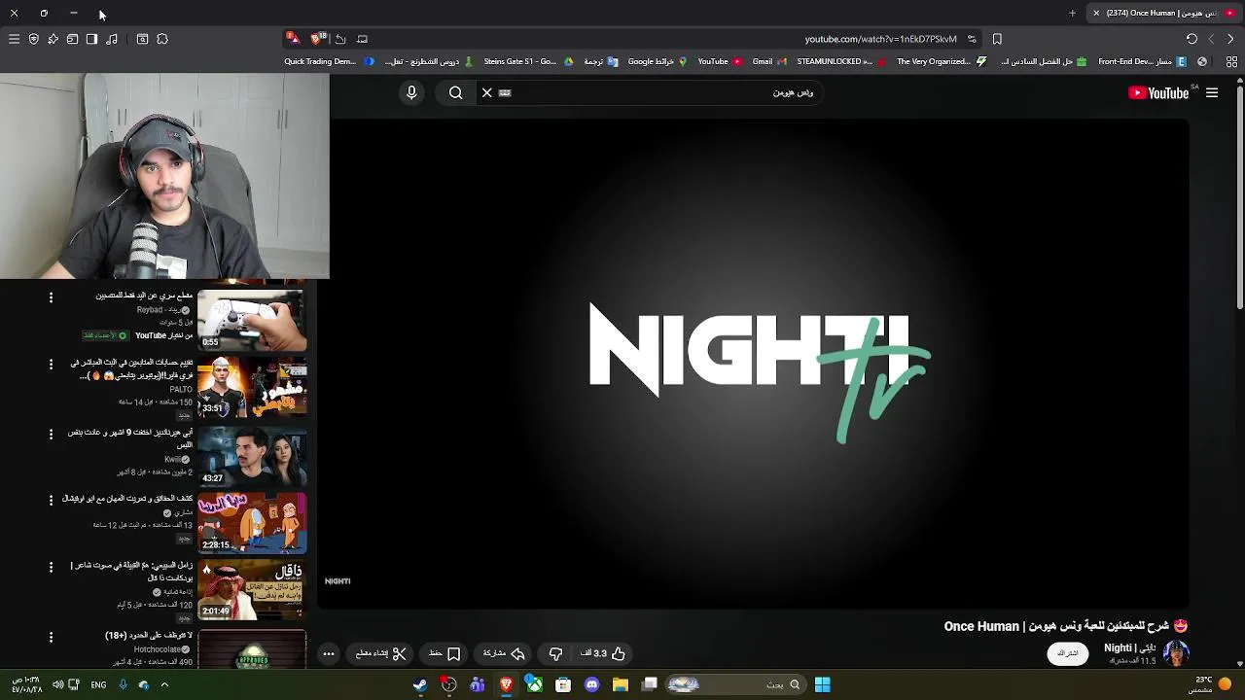Open the bookmarks apps grid icon
1245x700 pixels.
(x=1231, y=61)
